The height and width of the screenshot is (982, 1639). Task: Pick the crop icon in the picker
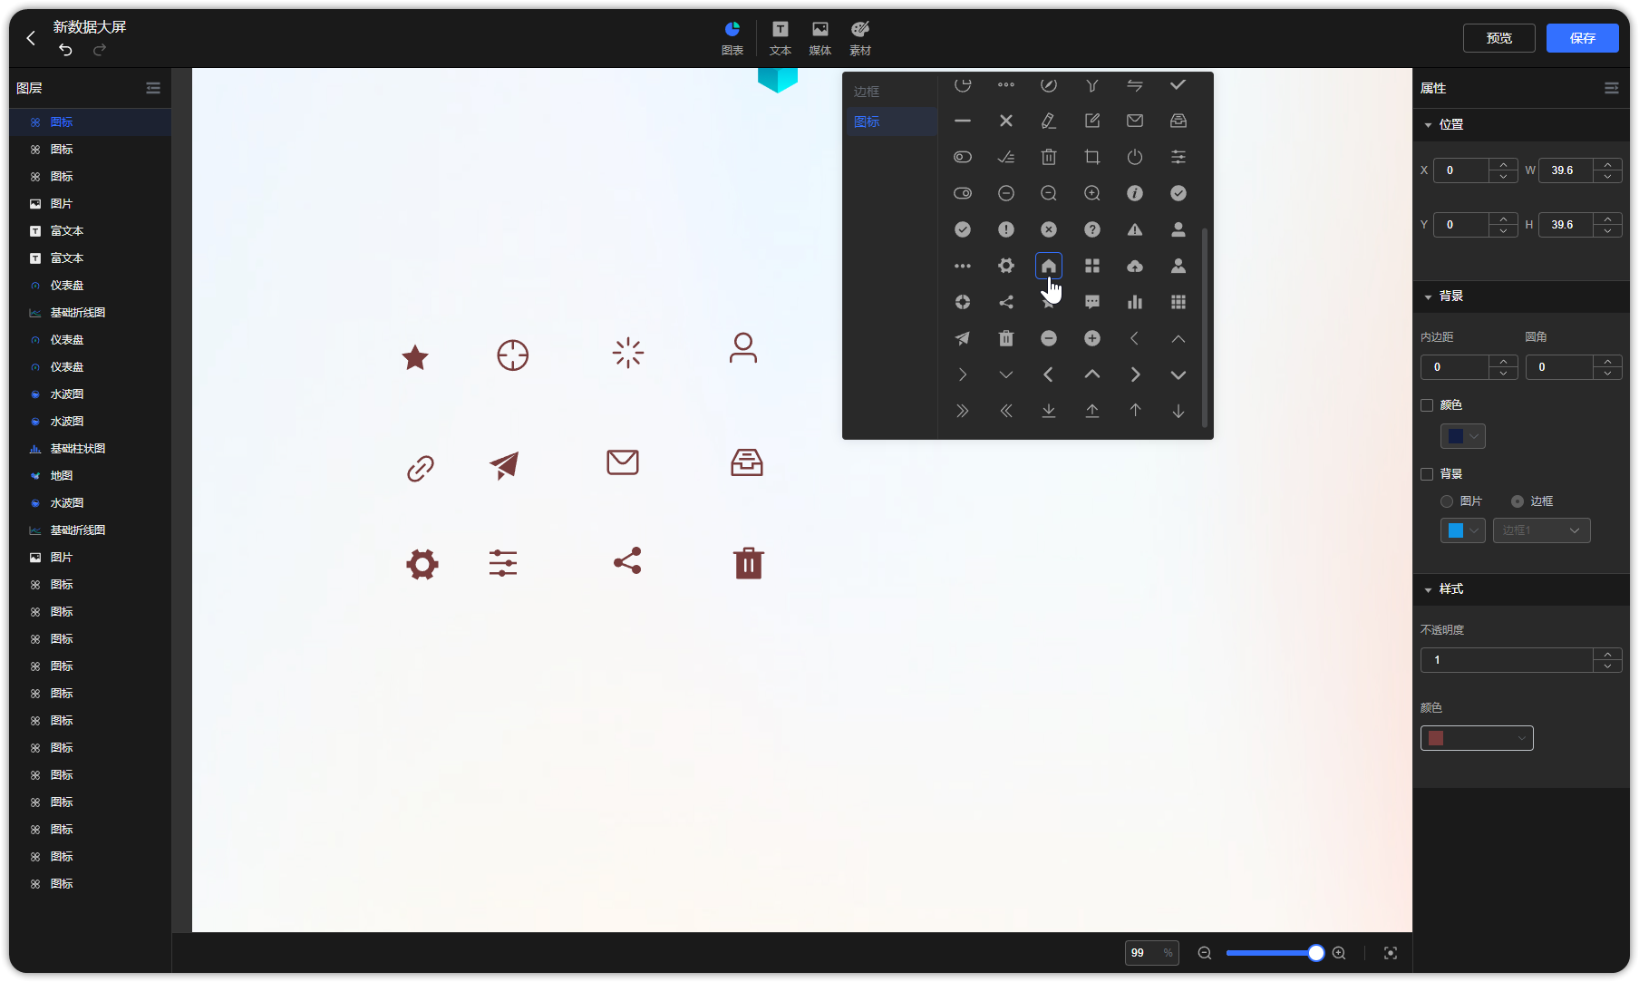pyautogui.click(x=1091, y=157)
